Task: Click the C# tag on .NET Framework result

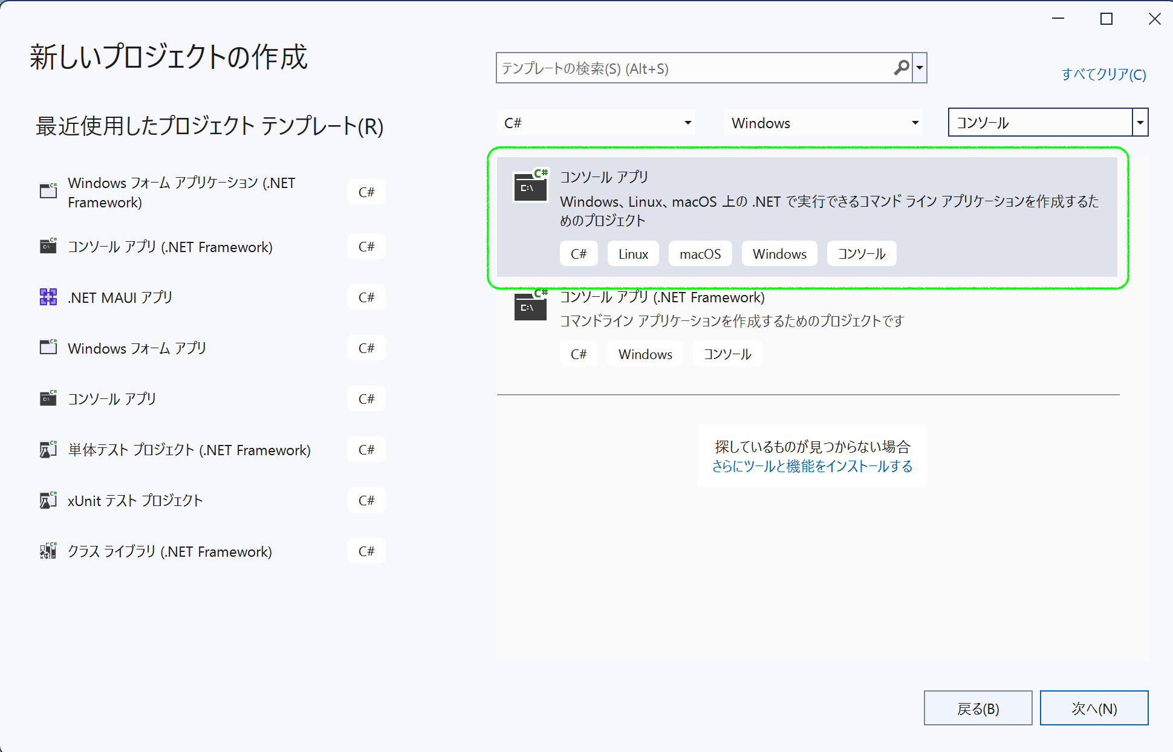Action: point(579,354)
